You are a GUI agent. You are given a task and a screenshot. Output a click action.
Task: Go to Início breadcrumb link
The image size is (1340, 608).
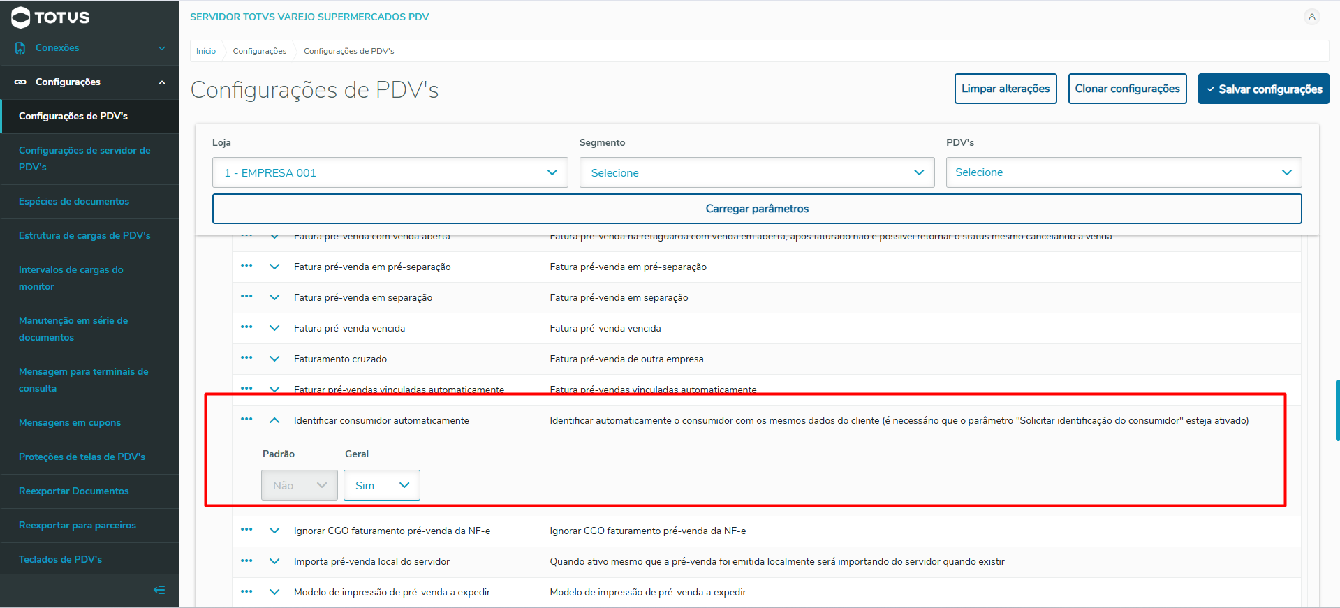click(x=206, y=51)
